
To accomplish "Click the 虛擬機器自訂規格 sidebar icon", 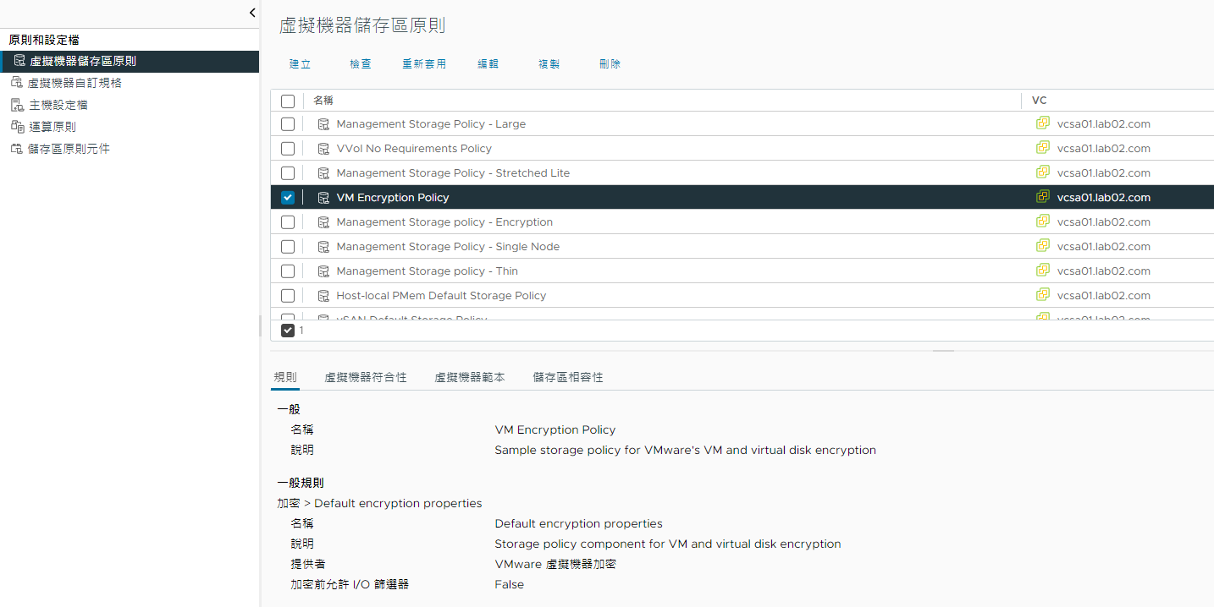I will [17, 83].
